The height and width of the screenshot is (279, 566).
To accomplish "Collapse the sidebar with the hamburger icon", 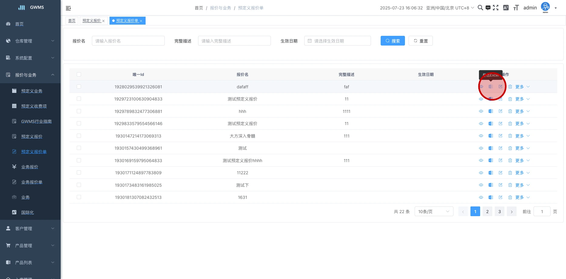I will tap(68, 8).
